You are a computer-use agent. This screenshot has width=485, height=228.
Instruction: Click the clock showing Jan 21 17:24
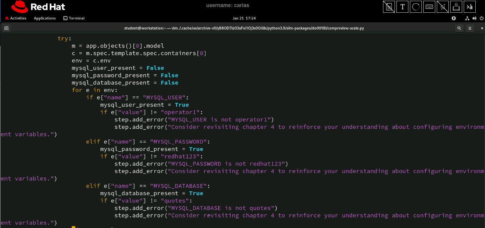tap(244, 18)
